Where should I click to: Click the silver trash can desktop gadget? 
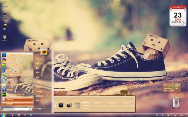(176, 102)
